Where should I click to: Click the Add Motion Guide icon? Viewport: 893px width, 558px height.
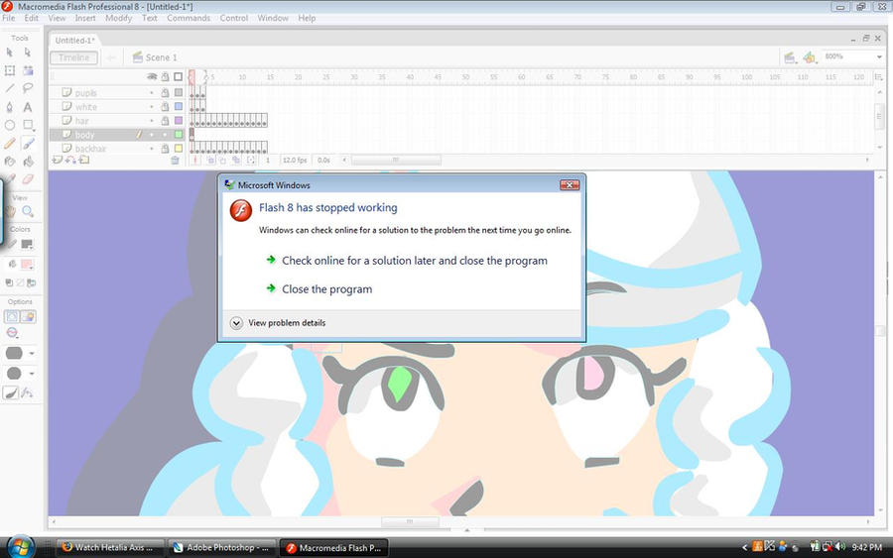click(x=70, y=160)
